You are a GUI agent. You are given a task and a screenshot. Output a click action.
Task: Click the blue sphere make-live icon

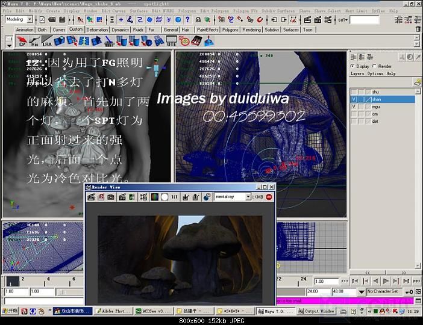pos(178,20)
